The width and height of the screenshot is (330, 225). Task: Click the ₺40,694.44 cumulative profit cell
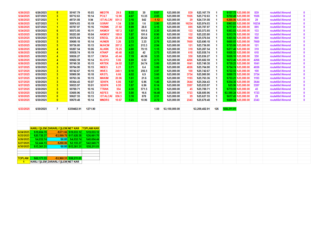(x=91, y=139)
